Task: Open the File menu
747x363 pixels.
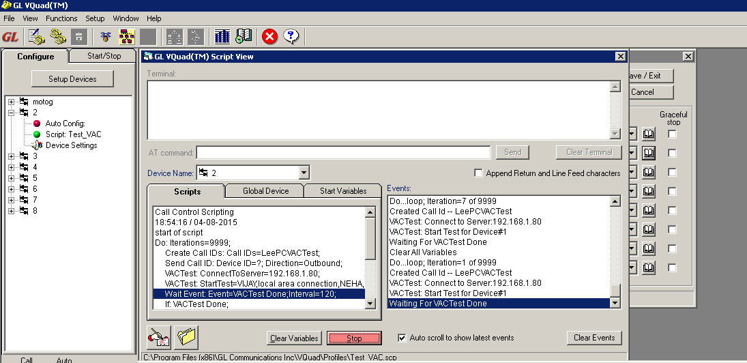Action: pyautogui.click(x=9, y=18)
